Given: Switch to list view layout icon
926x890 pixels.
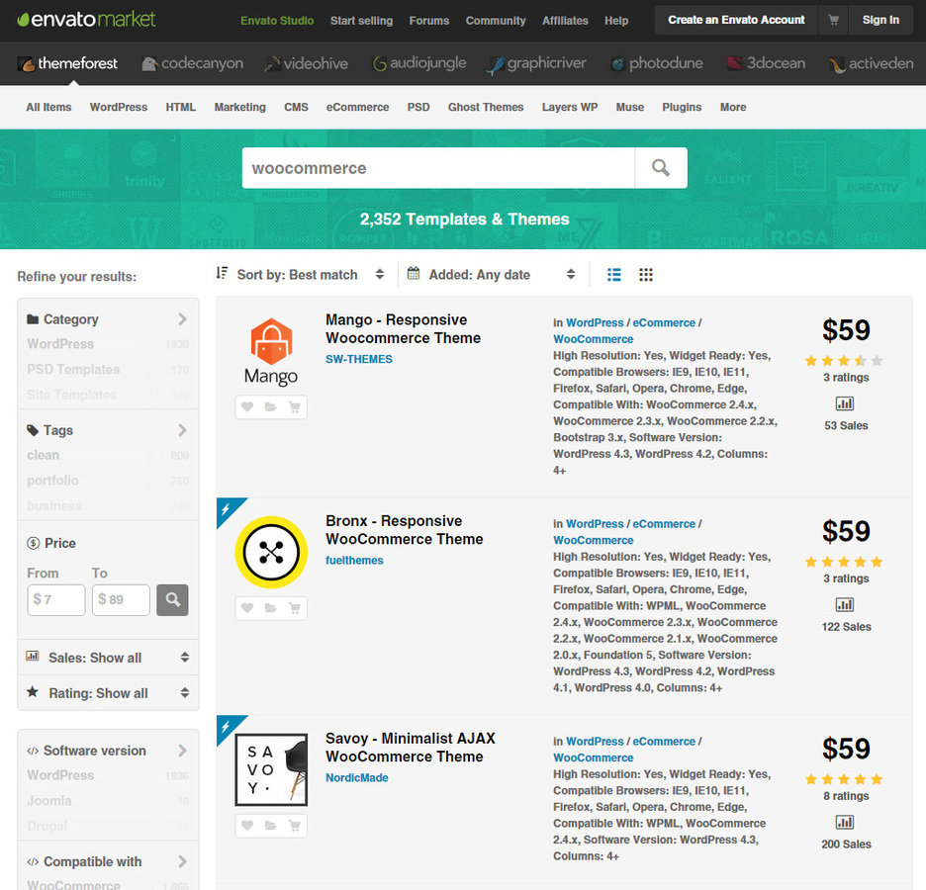Looking at the screenshot, I should point(614,275).
